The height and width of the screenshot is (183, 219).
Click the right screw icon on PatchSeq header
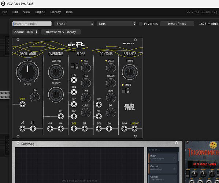coord(177,143)
